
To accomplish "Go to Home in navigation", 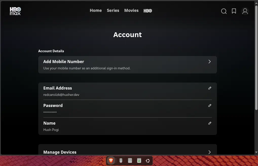I will pos(96,11).
